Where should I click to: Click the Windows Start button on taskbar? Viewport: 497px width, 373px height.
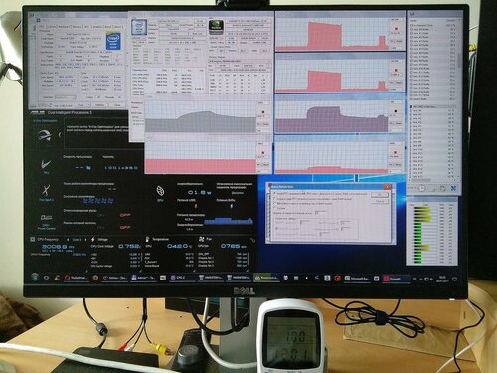(x=35, y=278)
